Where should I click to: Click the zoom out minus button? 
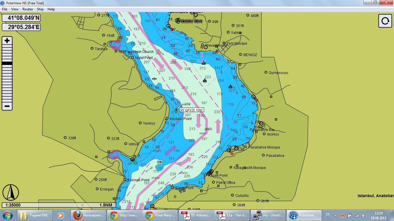tap(7, 106)
